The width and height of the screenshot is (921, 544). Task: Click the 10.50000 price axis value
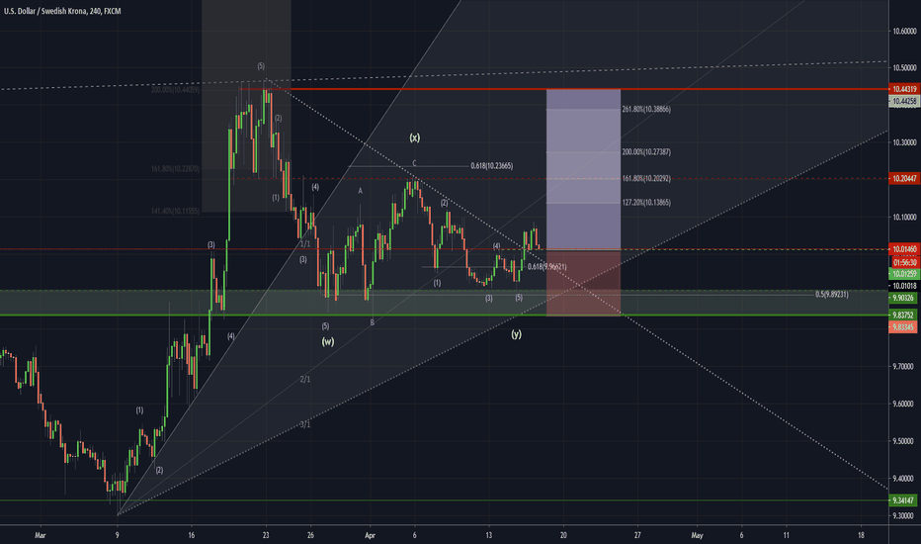tap(904, 68)
